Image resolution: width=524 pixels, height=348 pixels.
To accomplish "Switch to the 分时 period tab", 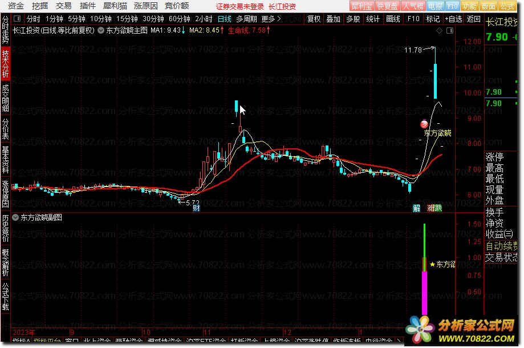I will (x=33, y=19).
